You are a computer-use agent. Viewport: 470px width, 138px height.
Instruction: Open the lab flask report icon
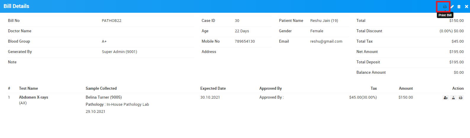453,98
